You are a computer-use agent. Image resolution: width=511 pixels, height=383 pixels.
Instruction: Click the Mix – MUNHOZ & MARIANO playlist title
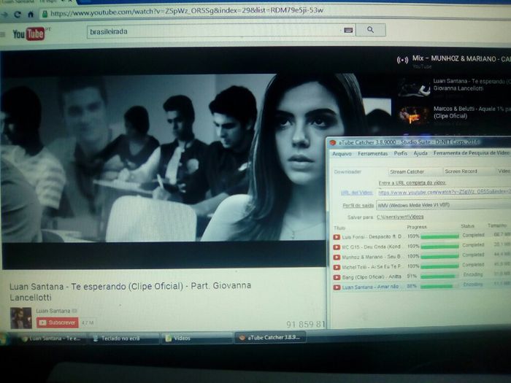tap(461, 58)
